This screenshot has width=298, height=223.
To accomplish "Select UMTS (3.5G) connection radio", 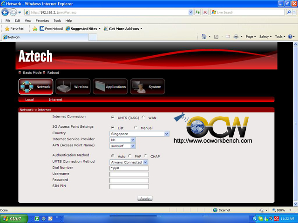I will 113,118.
